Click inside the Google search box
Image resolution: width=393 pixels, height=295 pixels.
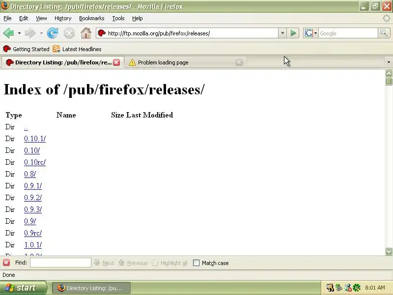[348, 33]
